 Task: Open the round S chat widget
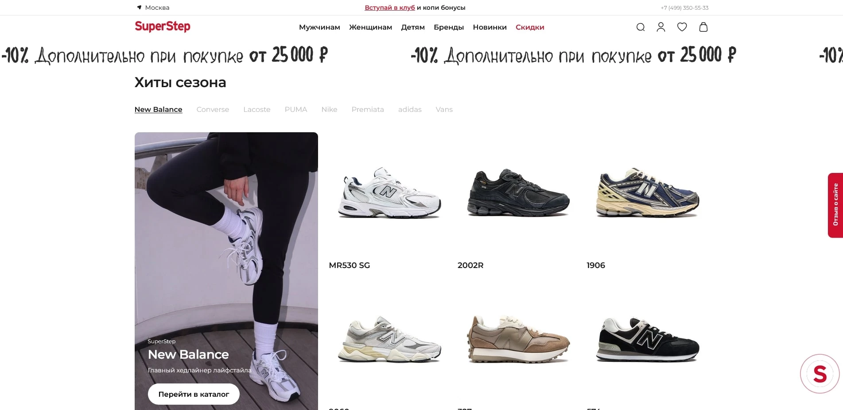pyautogui.click(x=820, y=374)
